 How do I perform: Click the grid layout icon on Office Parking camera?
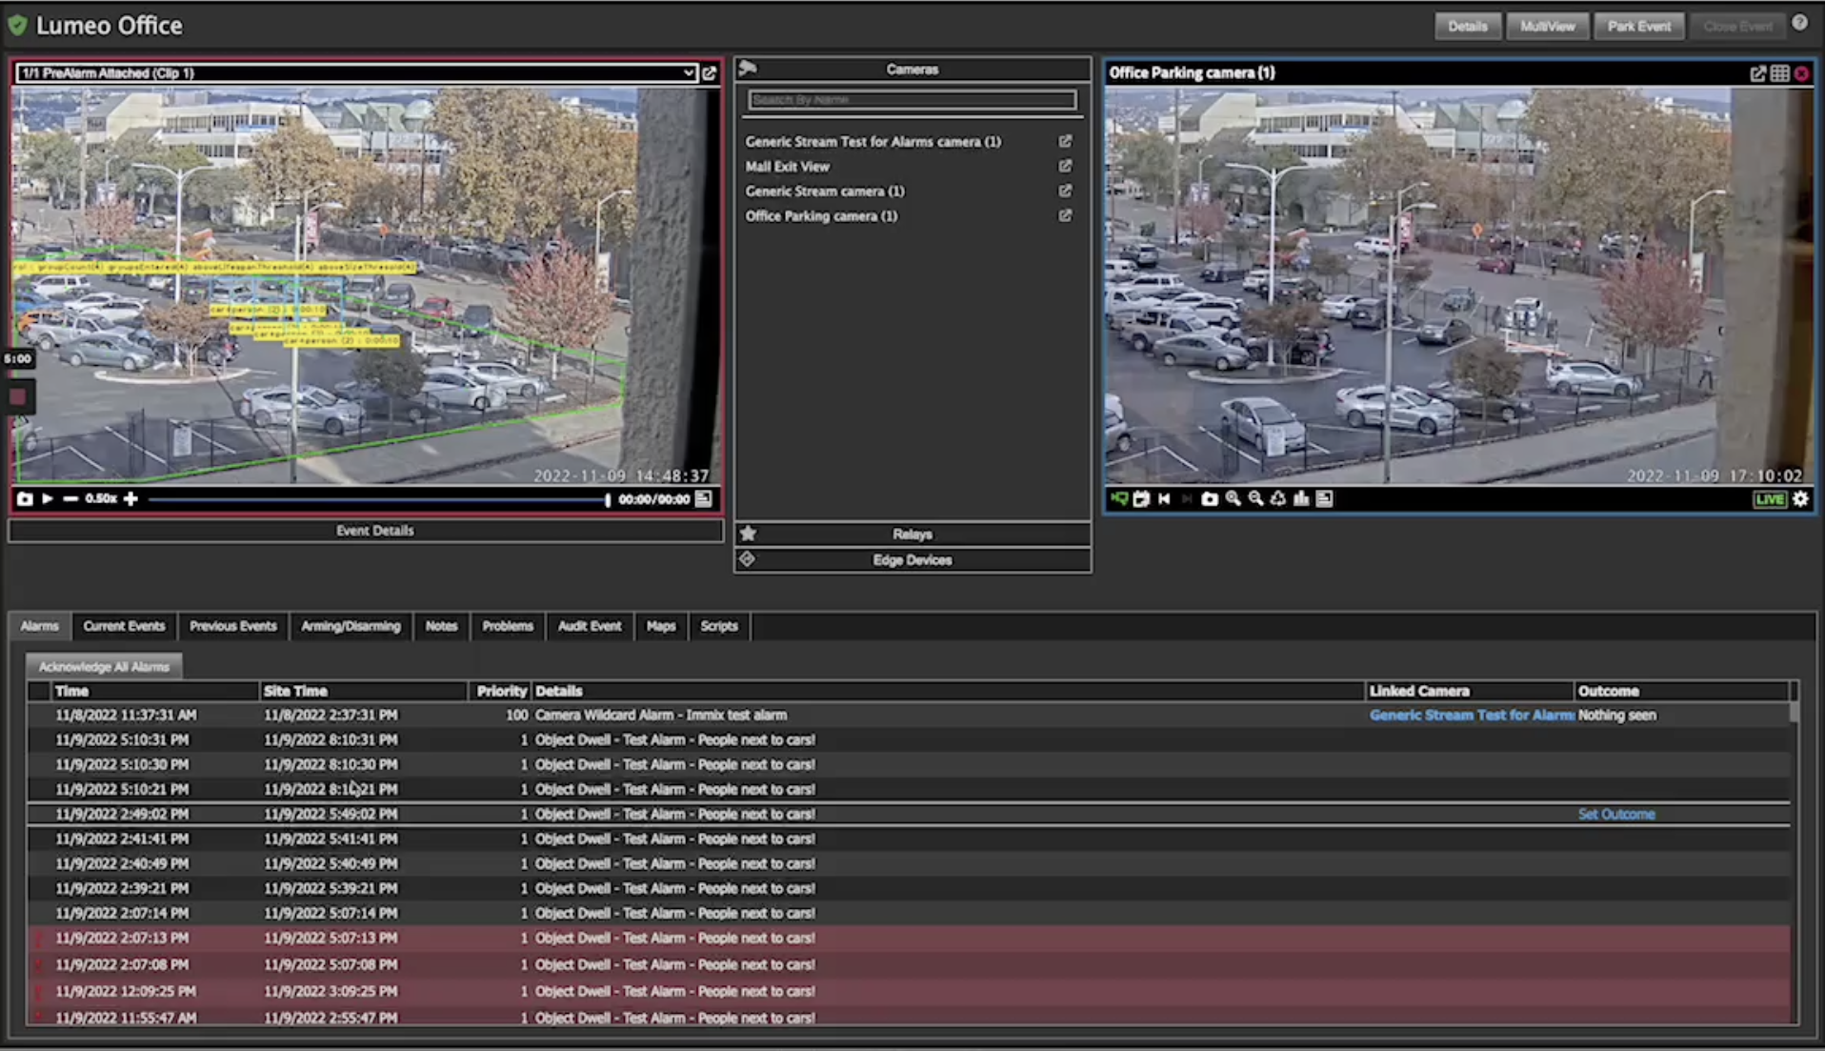pyautogui.click(x=1779, y=73)
